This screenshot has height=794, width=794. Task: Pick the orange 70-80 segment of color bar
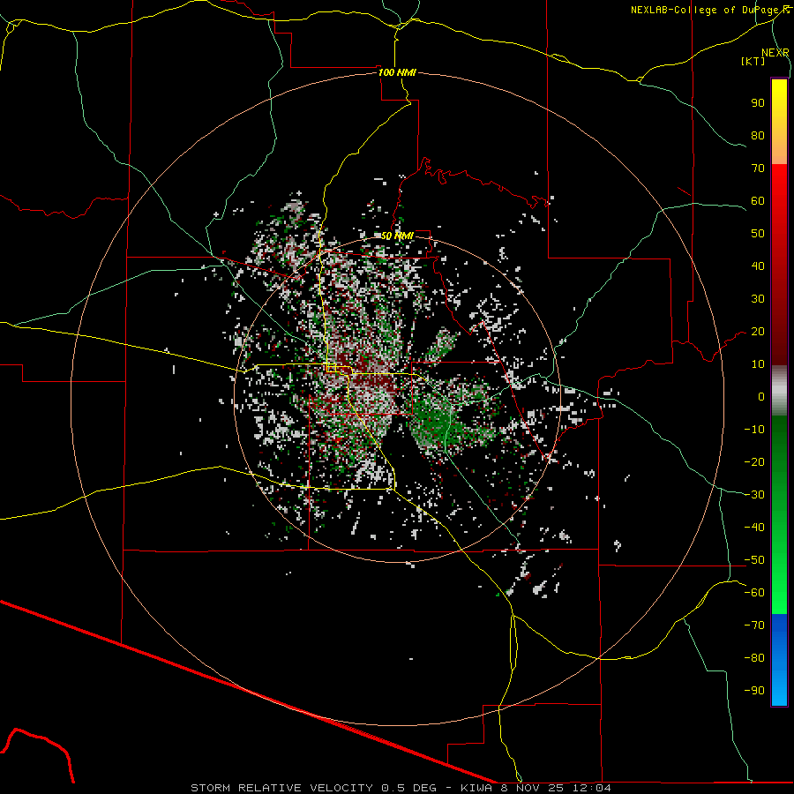coord(779,149)
